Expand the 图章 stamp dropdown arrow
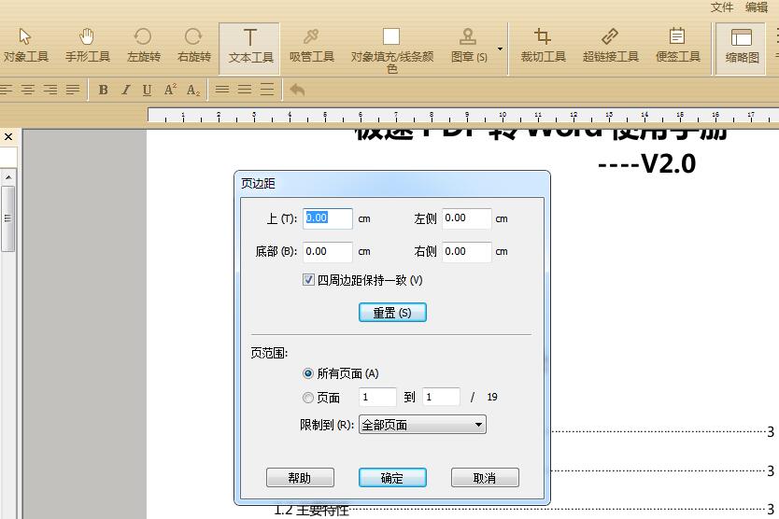Screen dimensions: 779x519 tap(500, 49)
